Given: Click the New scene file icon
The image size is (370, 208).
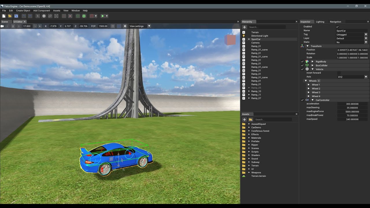Looking at the screenshot, I should (4, 16).
